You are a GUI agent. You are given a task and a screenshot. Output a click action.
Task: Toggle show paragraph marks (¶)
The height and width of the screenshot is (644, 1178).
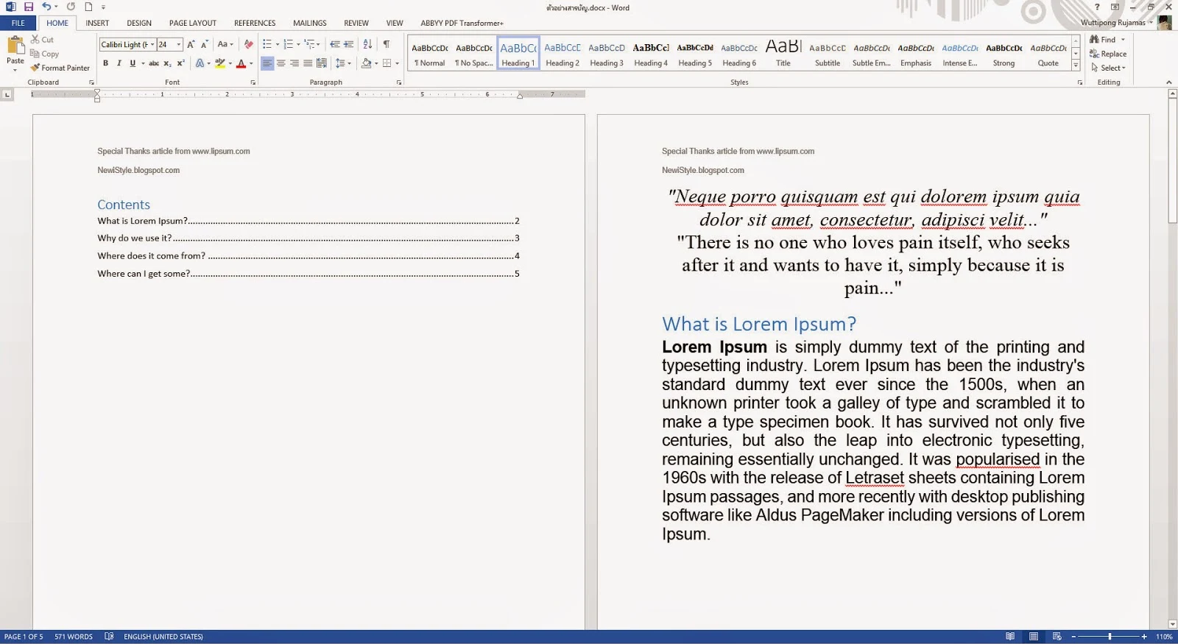coord(387,44)
